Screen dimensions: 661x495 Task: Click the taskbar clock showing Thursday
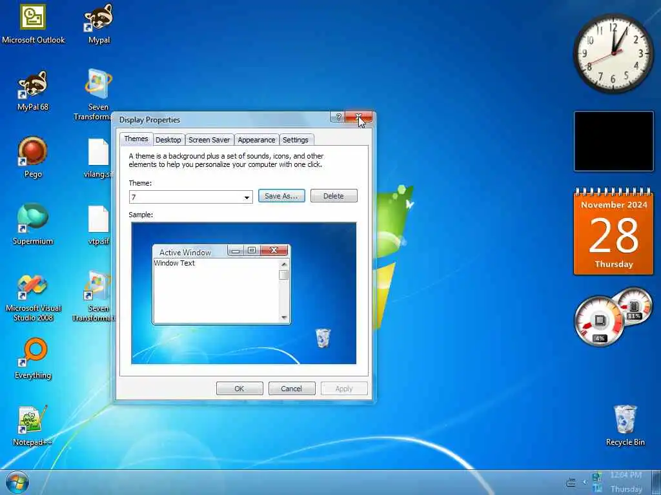[x=626, y=482]
